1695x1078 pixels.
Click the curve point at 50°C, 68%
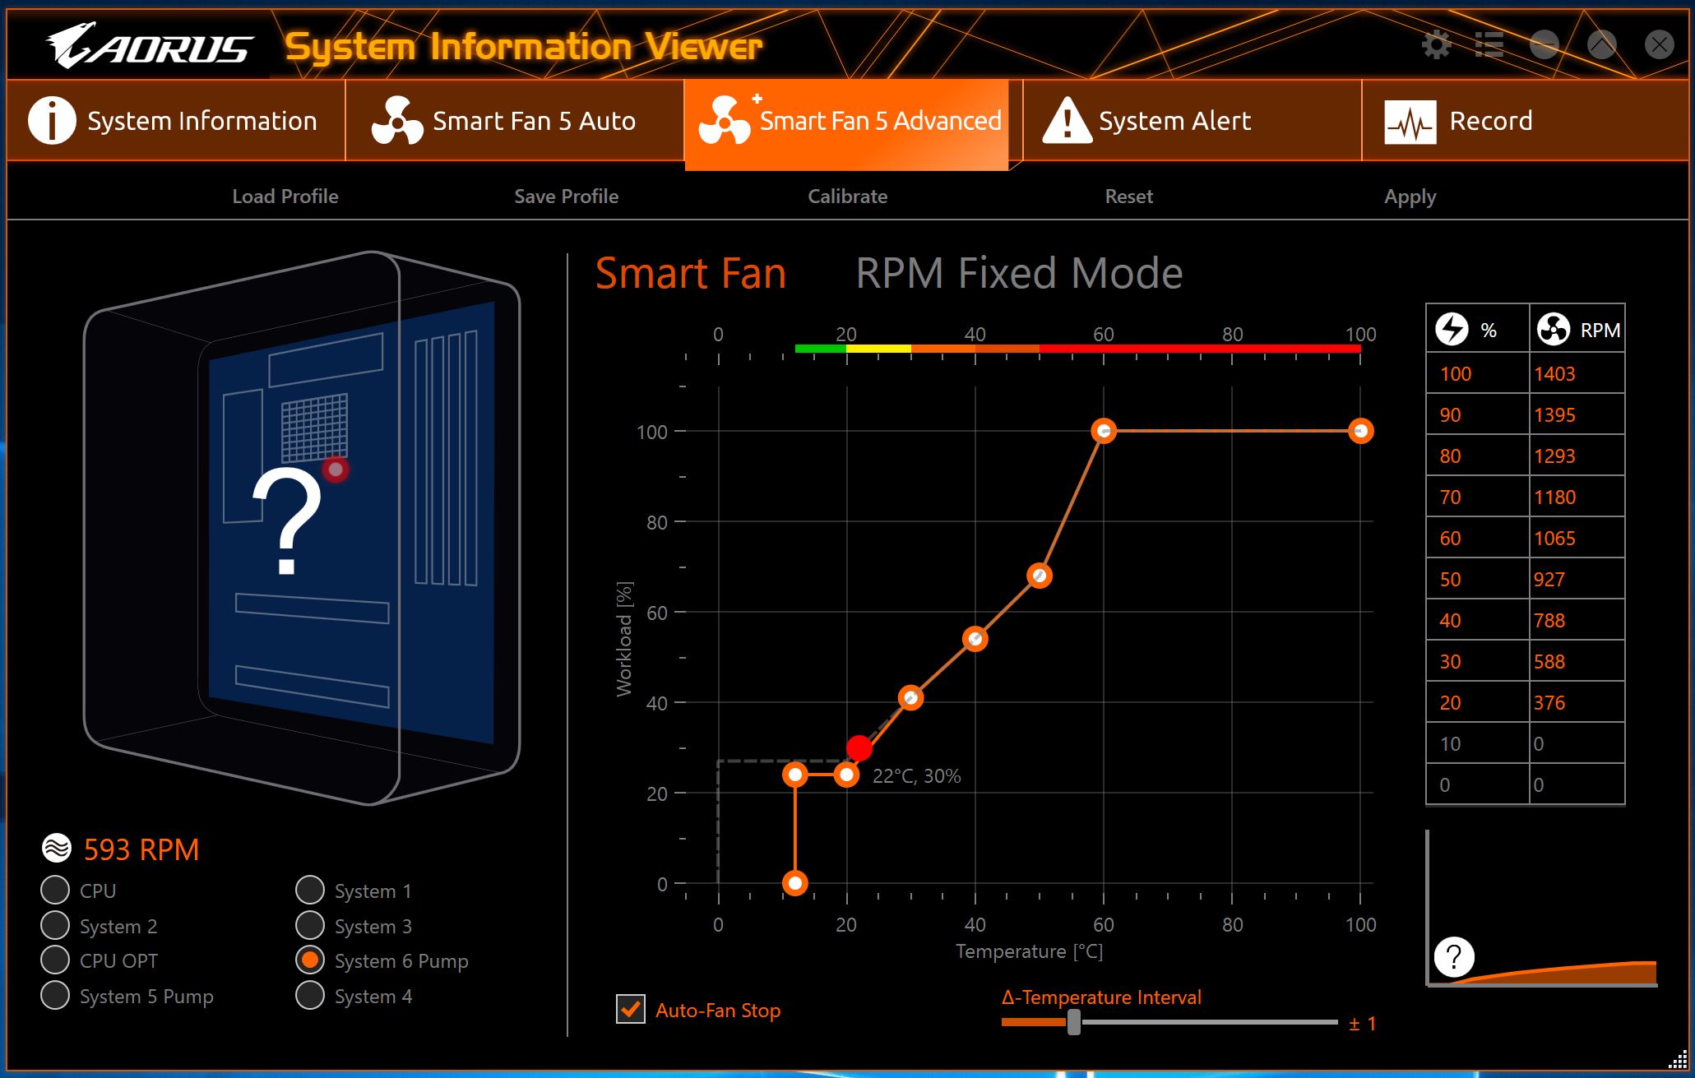1040,576
